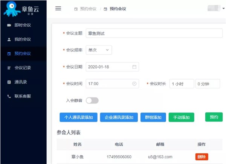Delete participant 章小鱼 with 删除 button
Screen dimensions: 226x164
[x=202, y=157]
